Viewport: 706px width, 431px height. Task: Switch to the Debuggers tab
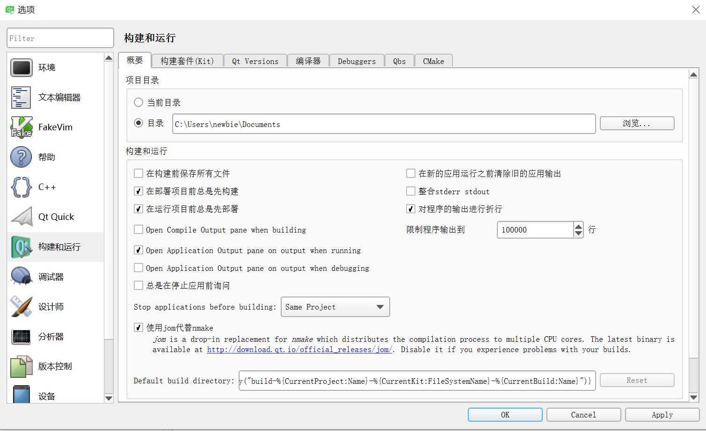pos(357,61)
